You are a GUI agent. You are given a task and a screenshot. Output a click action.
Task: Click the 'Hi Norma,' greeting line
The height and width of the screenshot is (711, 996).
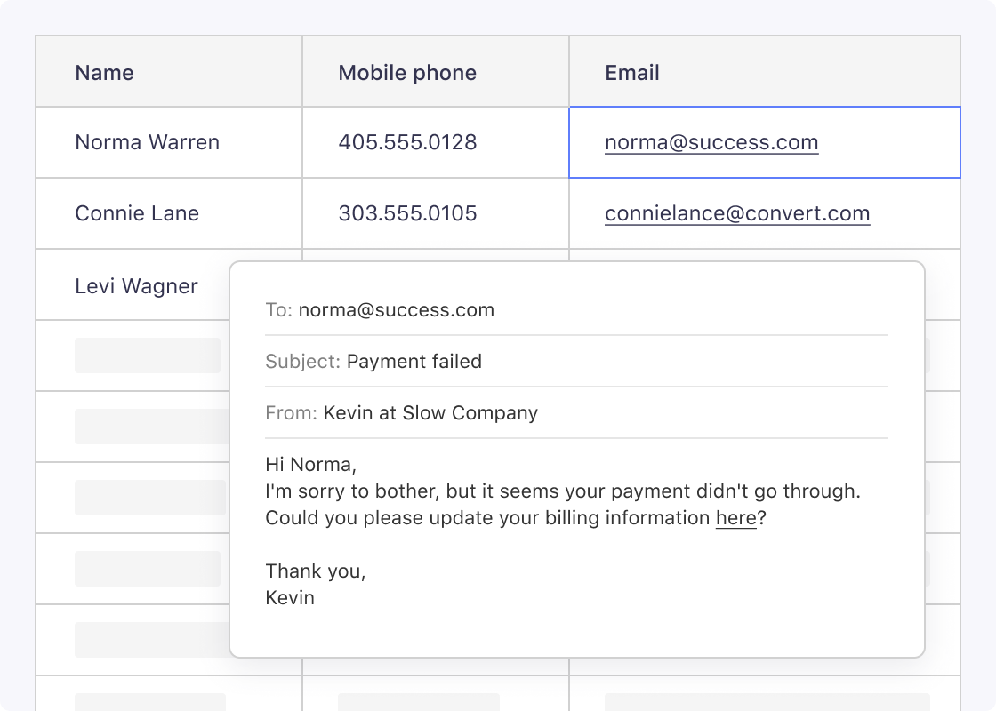(310, 465)
